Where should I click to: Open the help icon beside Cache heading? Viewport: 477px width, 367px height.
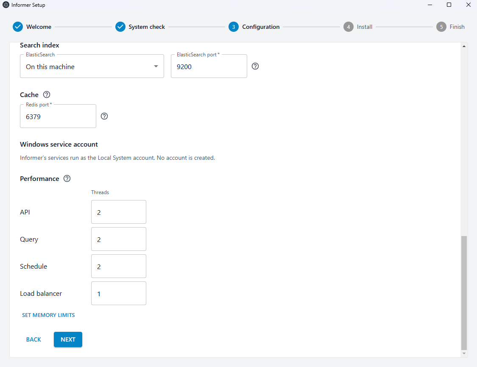click(x=47, y=95)
